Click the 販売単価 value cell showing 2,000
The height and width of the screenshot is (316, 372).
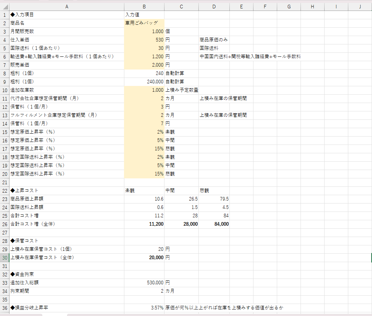tap(144, 65)
